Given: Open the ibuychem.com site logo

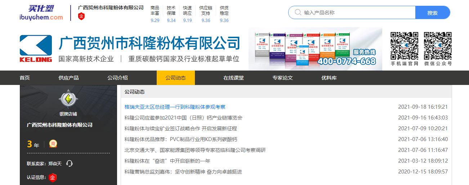Looking at the screenshot, I should (41, 13).
